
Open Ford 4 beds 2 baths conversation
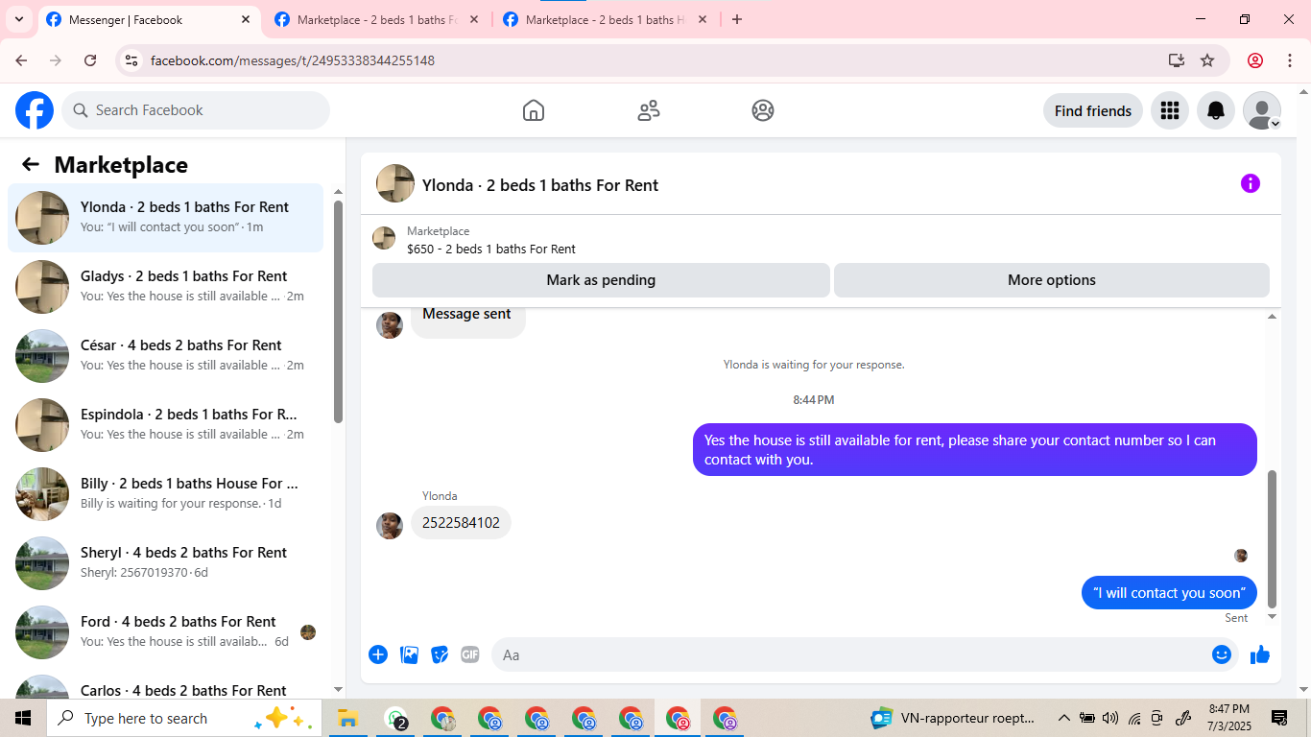coord(166,632)
